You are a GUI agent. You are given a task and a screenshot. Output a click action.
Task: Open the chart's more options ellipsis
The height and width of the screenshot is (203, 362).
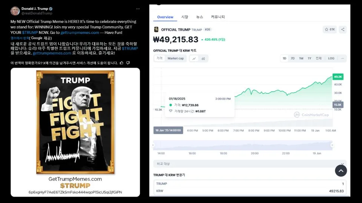[x=342, y=59]
